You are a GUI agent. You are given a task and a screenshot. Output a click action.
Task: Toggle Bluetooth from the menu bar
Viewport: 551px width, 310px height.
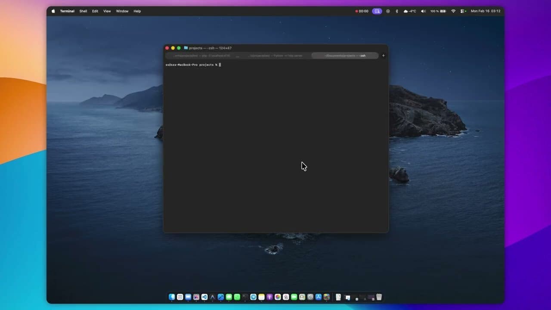click(x=397, y=11)
